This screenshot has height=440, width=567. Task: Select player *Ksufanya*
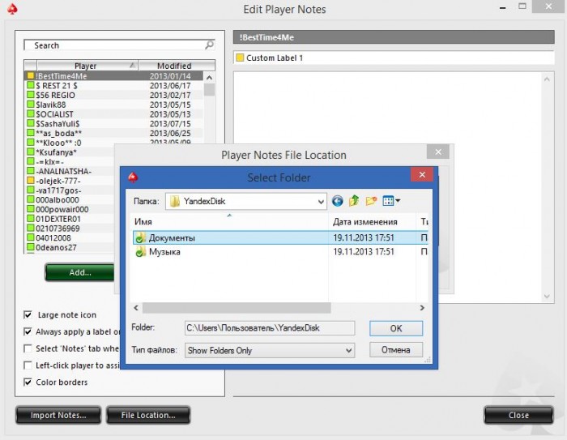click(x=70, y=152)
